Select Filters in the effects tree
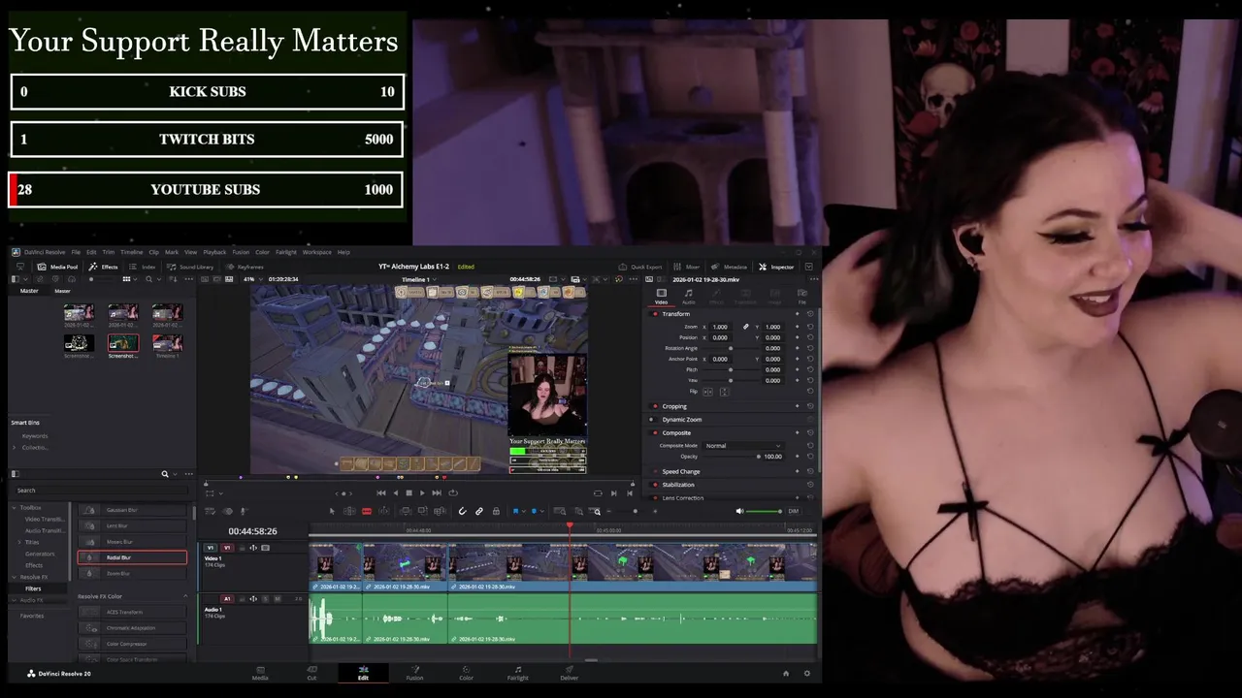Screen dimensions: 1242x698 coord(33,588)
